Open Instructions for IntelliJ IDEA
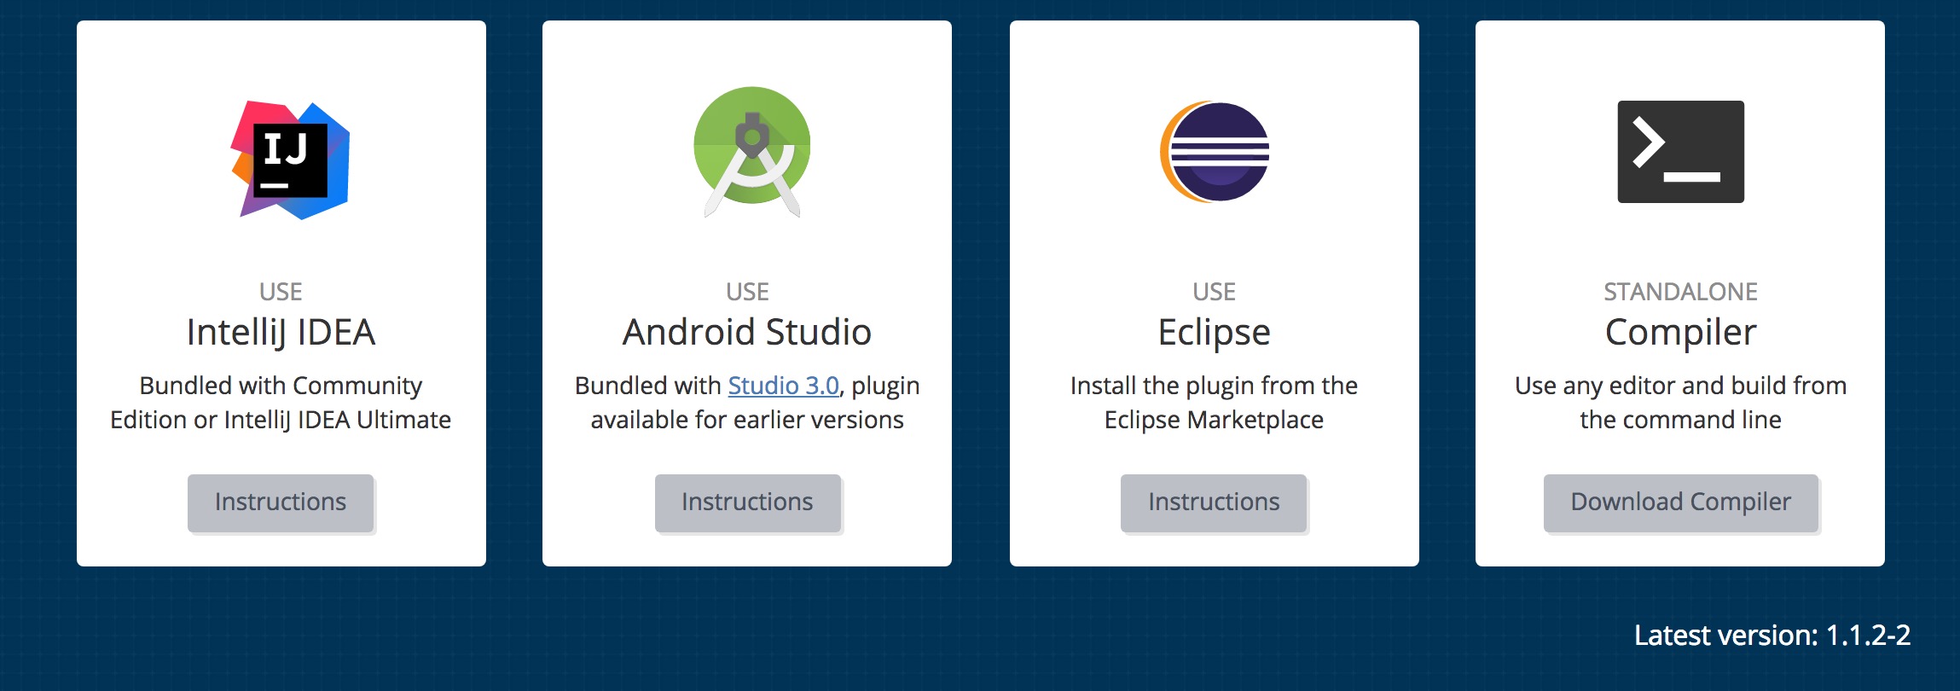 tap(281, 502)
